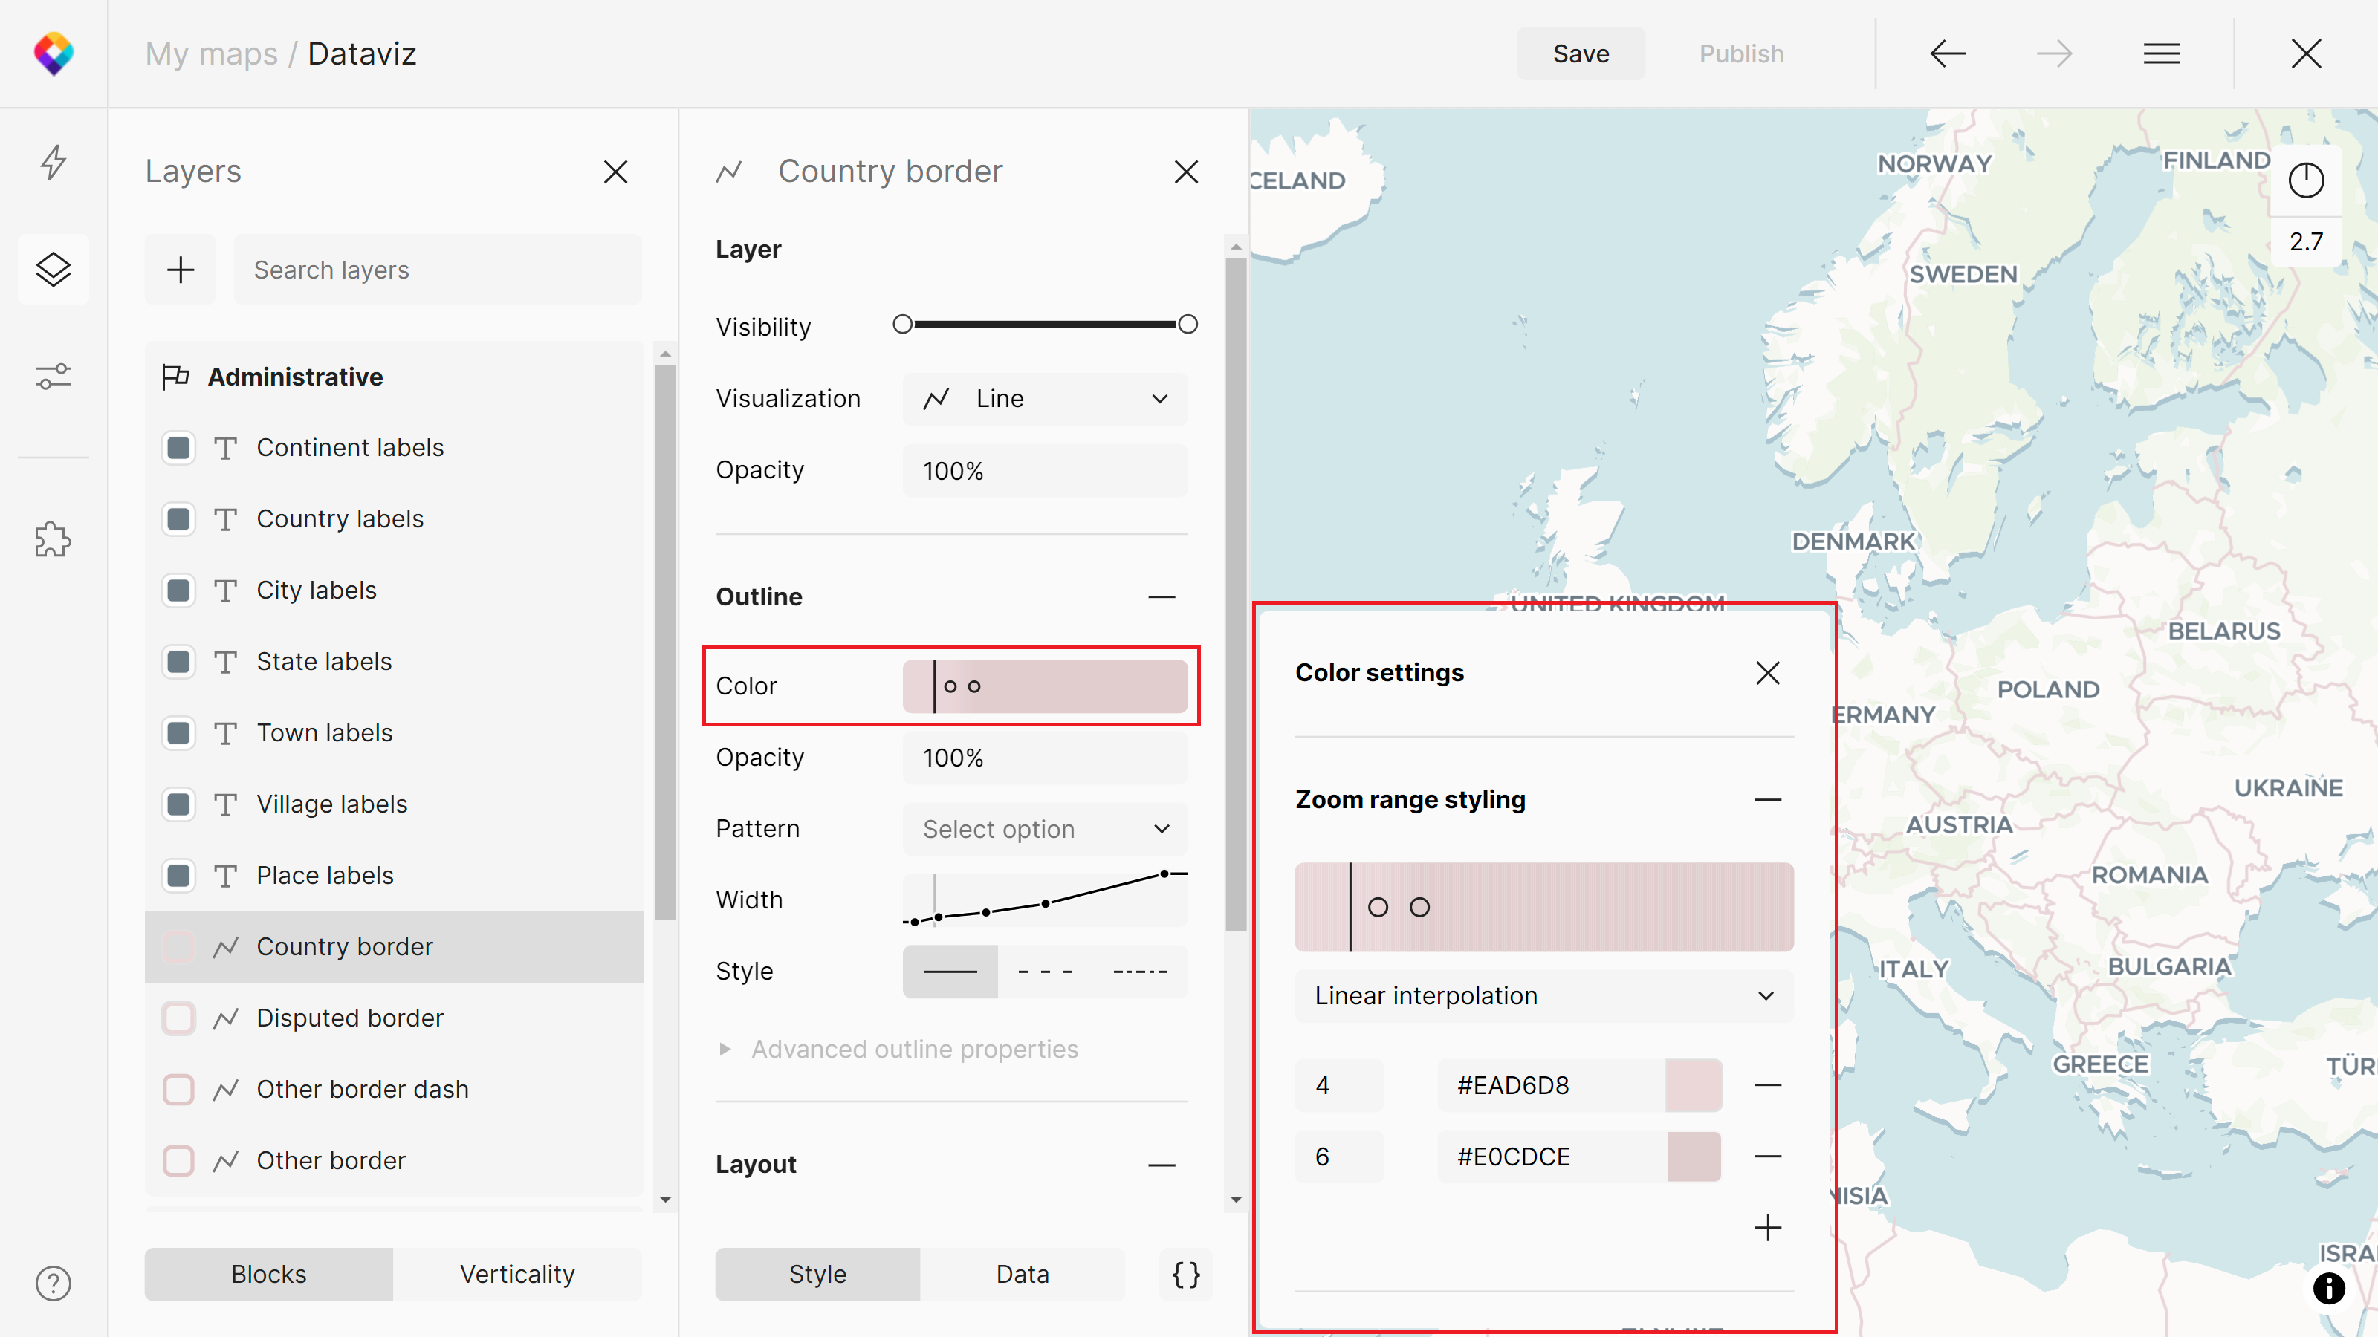This screenshot has width=2378, height=1337.
Task: Open the help question mark icon
Action: click(54, 1283)
